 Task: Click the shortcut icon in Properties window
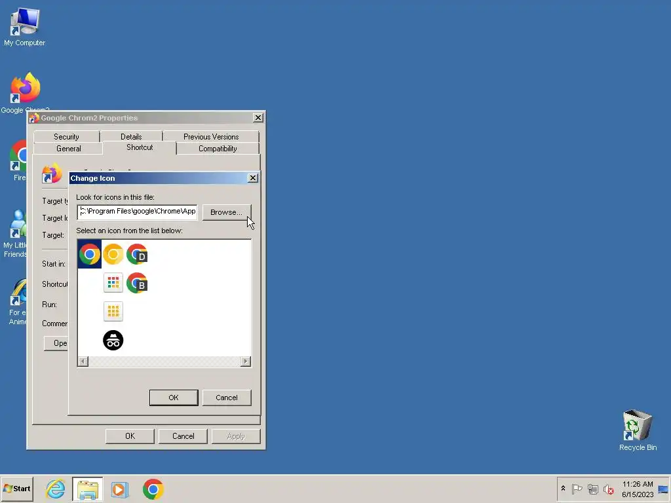pos(52,173)
